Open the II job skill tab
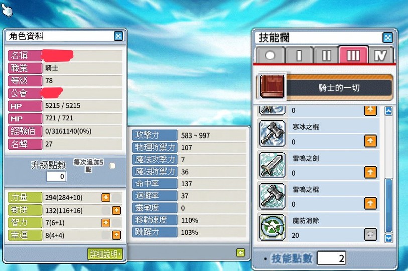 pyautogui.click(x=326, y=55)
